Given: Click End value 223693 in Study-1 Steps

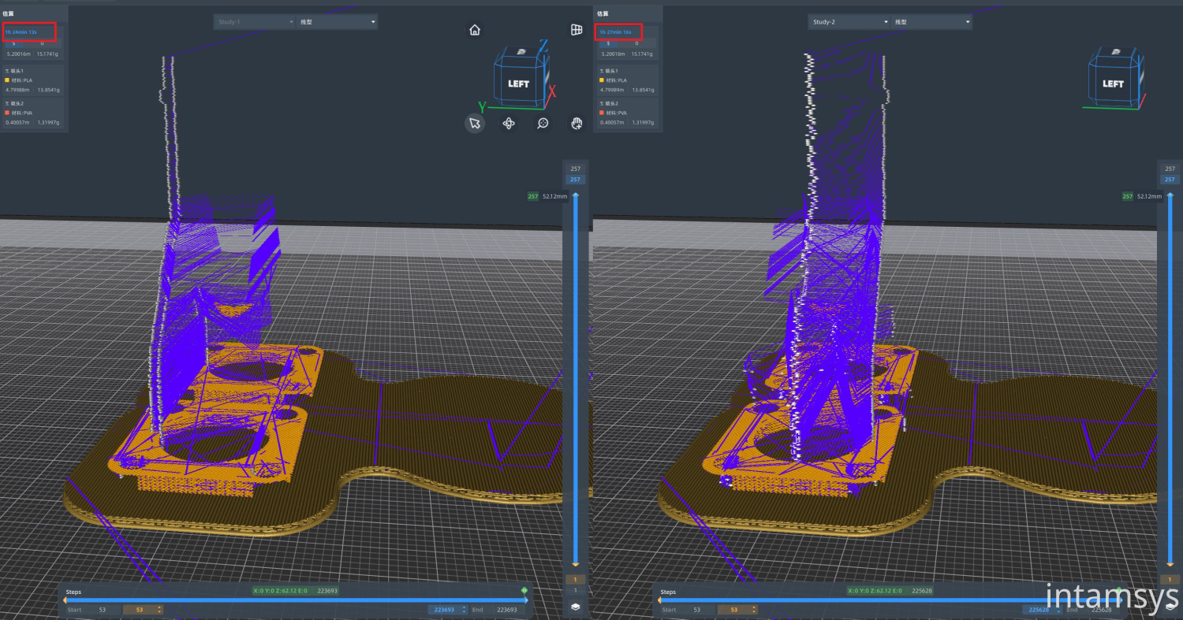Looking at the screenshot, I should click(x=506, y=610).
